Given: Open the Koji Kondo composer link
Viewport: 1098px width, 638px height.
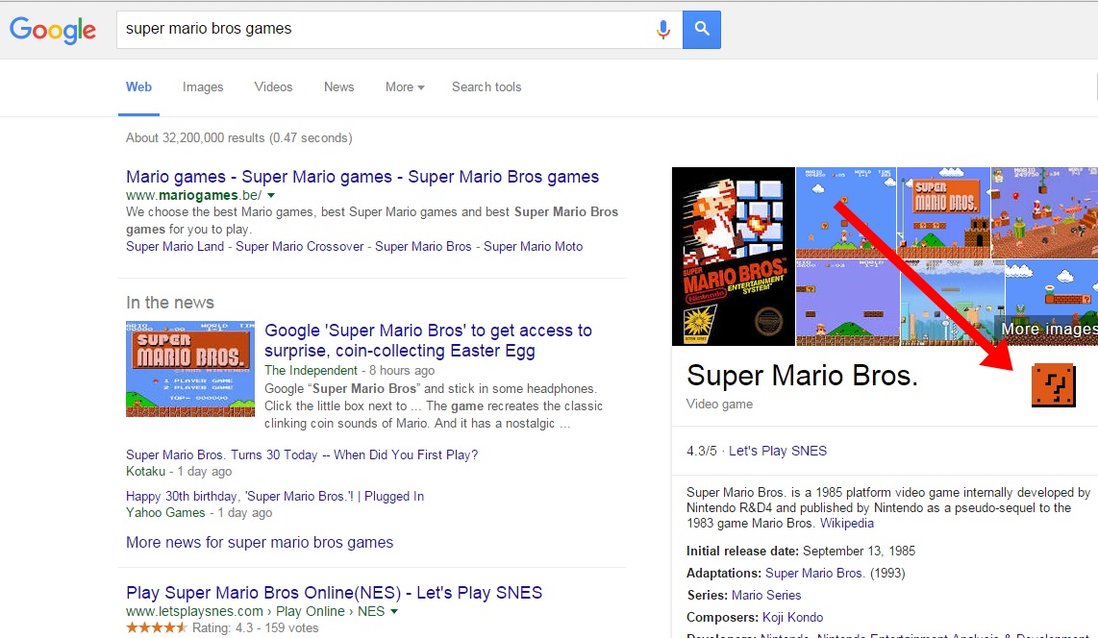Looking at the screenshot, I should click(x=792, y=618).
